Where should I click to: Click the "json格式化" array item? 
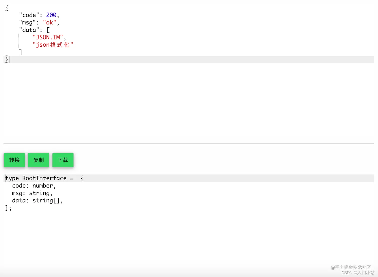pos(53,44)
